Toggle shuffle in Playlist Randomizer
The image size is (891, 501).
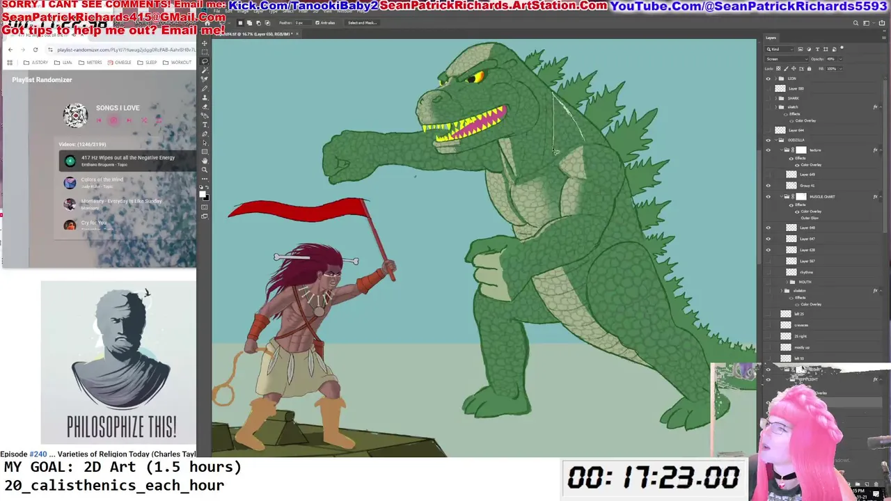pos(144,120)
